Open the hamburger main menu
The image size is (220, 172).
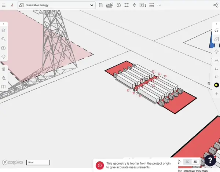tap(4, 5)
